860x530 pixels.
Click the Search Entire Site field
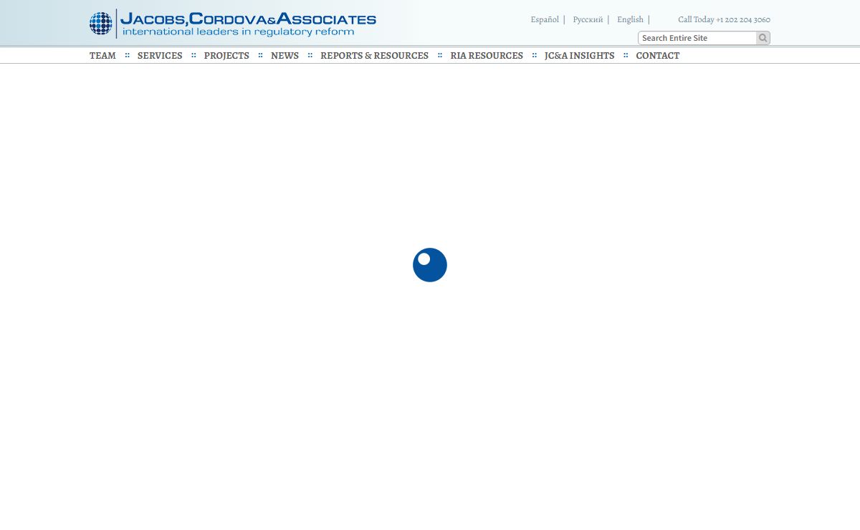(x=697, y=38)
